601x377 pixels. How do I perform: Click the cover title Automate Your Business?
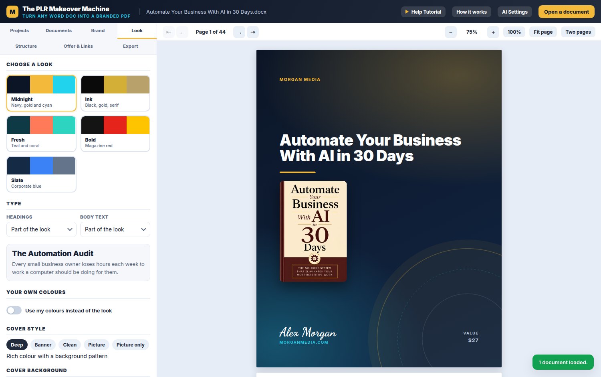click(x=371, y=148)
